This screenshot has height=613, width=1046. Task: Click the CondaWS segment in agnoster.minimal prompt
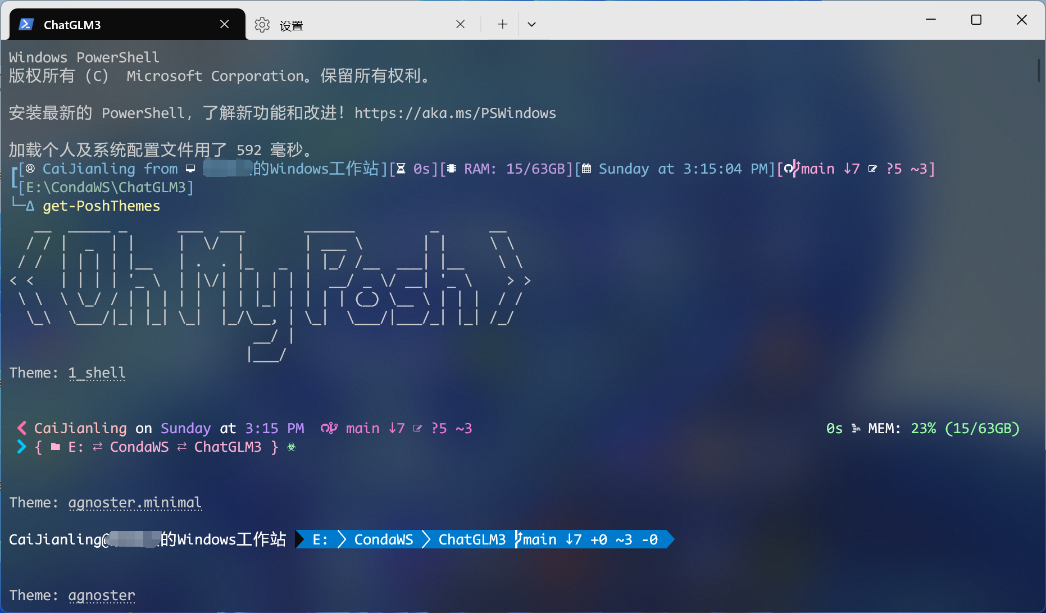pyautogui.click(x=383, y=539)
